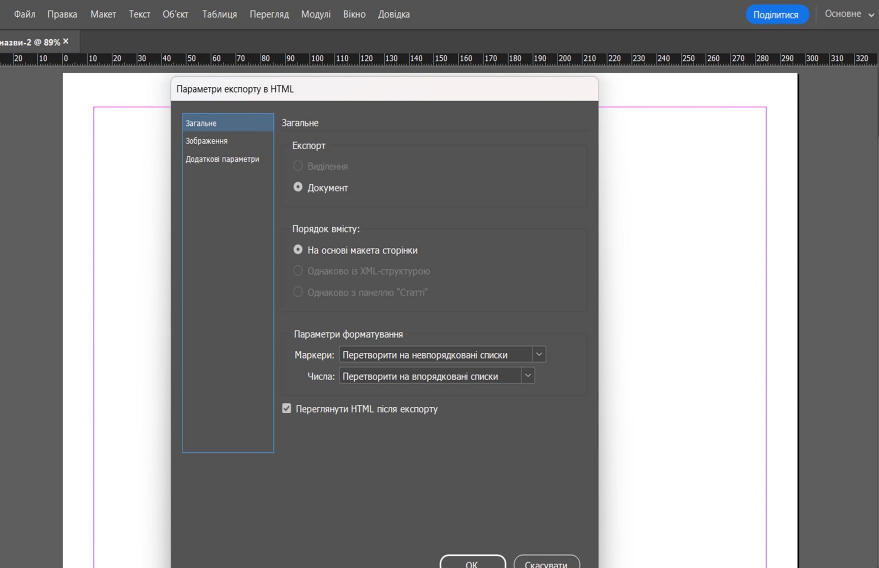
Task: Open the Маркери dropdown arrow
Action: 539,355
